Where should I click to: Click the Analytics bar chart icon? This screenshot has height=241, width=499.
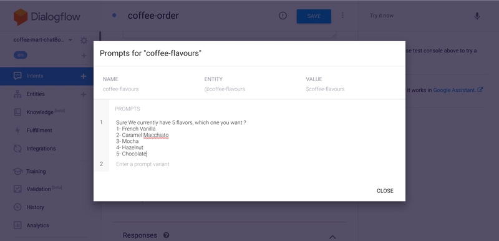pyautogui.click(x=17, y=225)
